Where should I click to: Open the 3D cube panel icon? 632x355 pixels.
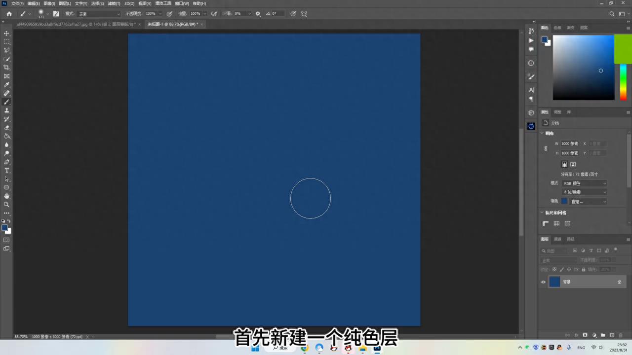[x=531, y=113]
